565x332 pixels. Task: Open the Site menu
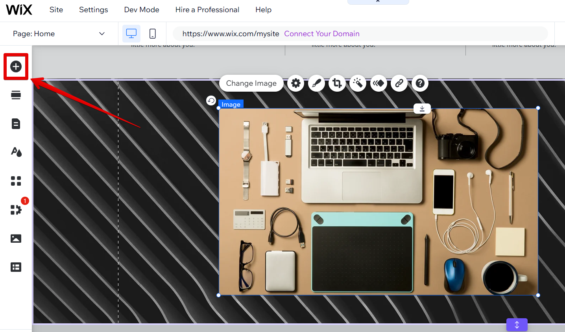56,10
